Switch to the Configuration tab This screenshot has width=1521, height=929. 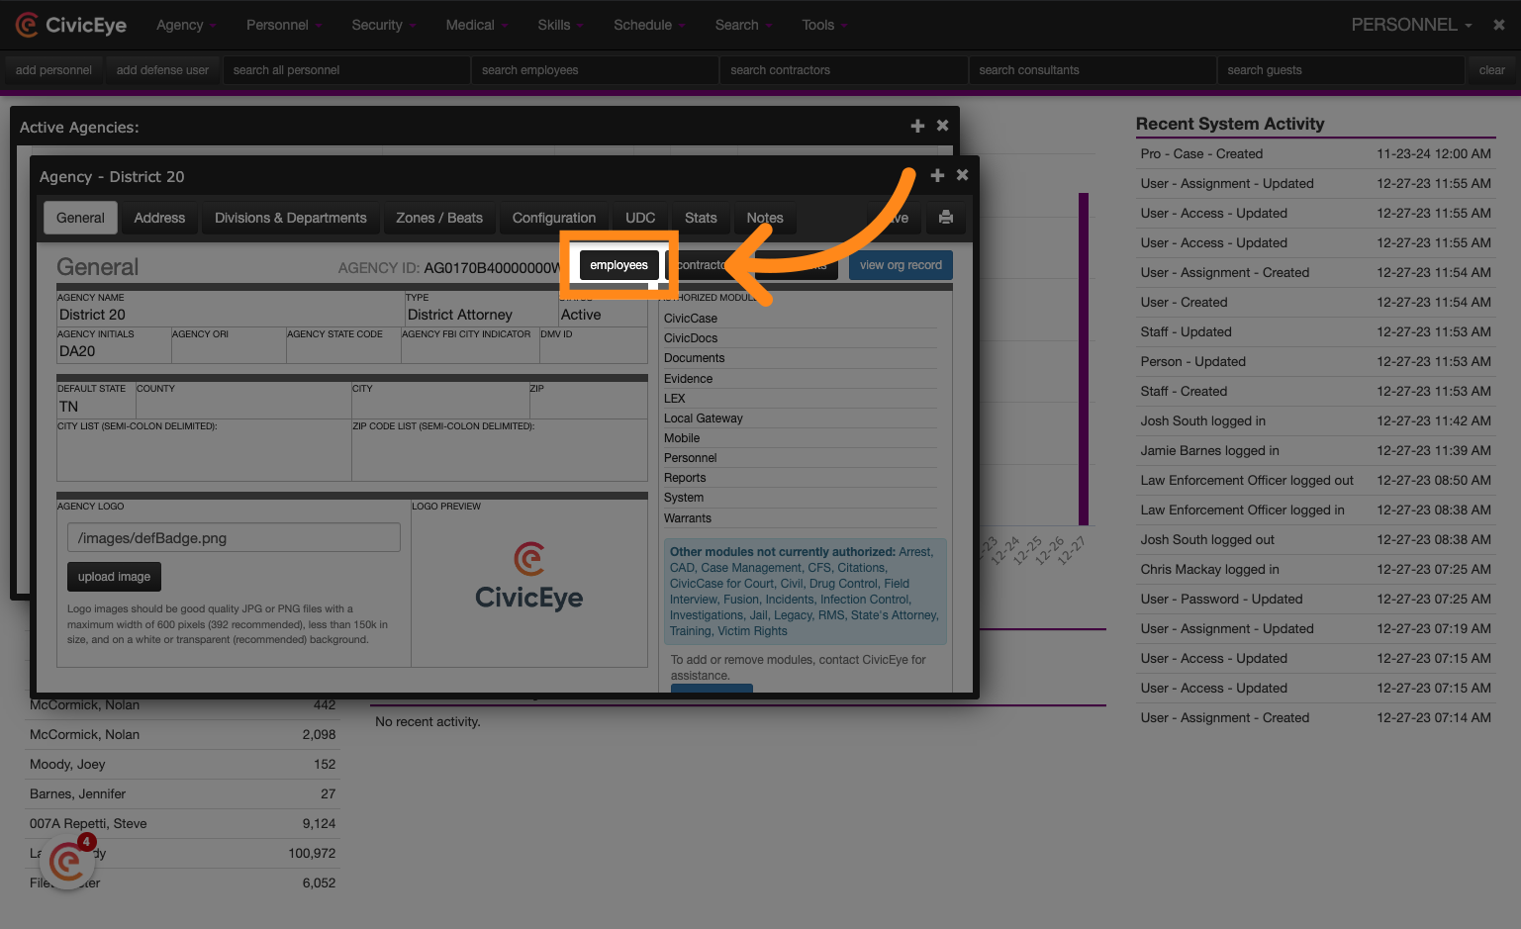[x=554, y=218]
